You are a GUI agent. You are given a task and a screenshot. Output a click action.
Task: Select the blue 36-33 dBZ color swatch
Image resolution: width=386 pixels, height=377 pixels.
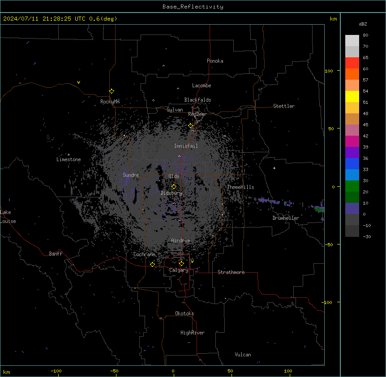[352, 163]
